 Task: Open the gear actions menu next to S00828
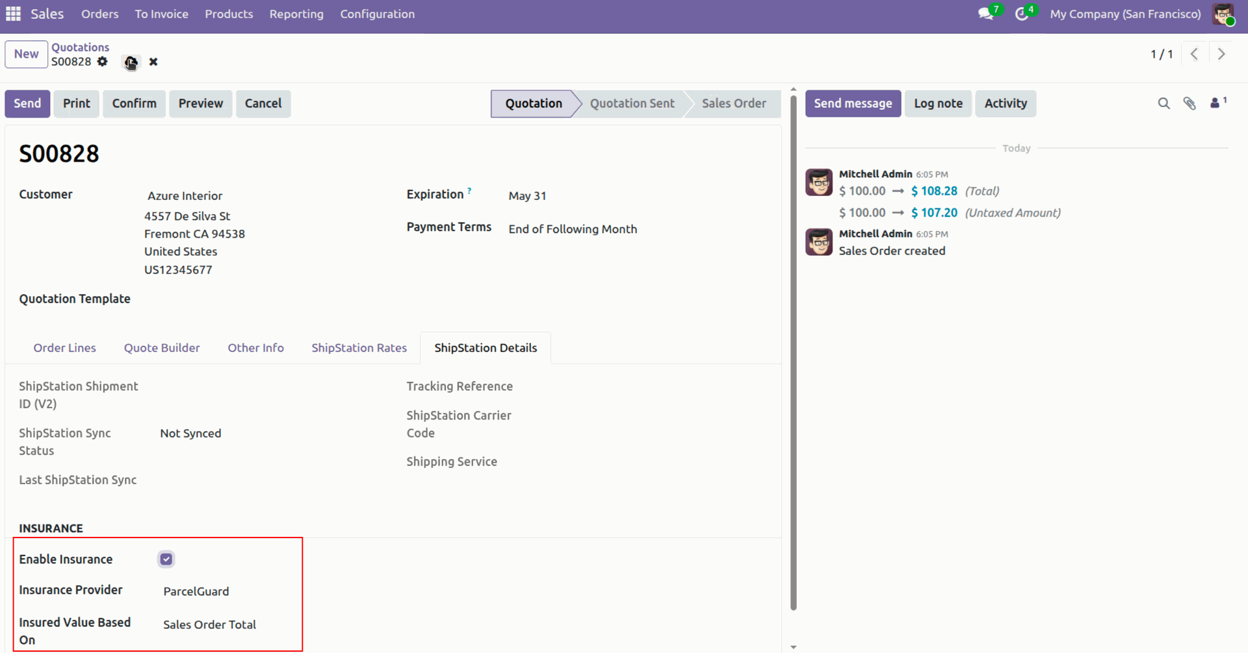click(103, 62)
